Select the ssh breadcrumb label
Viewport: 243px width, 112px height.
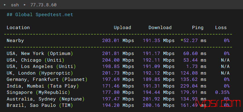15,5
